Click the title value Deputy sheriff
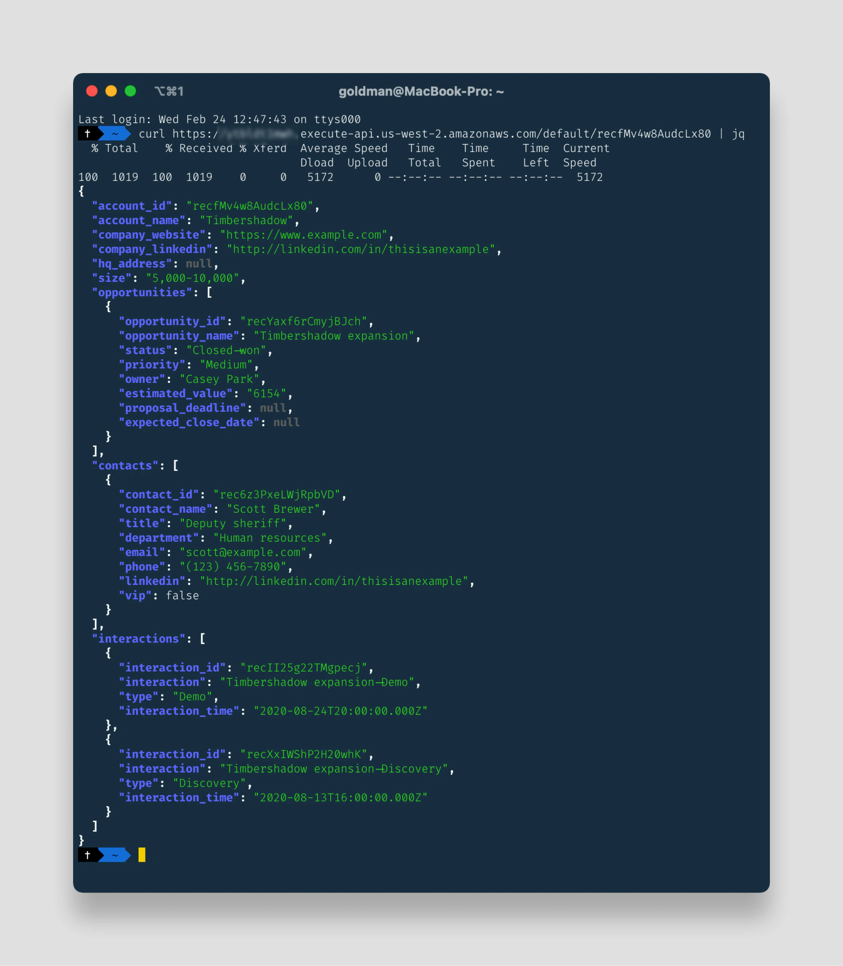 tap(233, 523)
